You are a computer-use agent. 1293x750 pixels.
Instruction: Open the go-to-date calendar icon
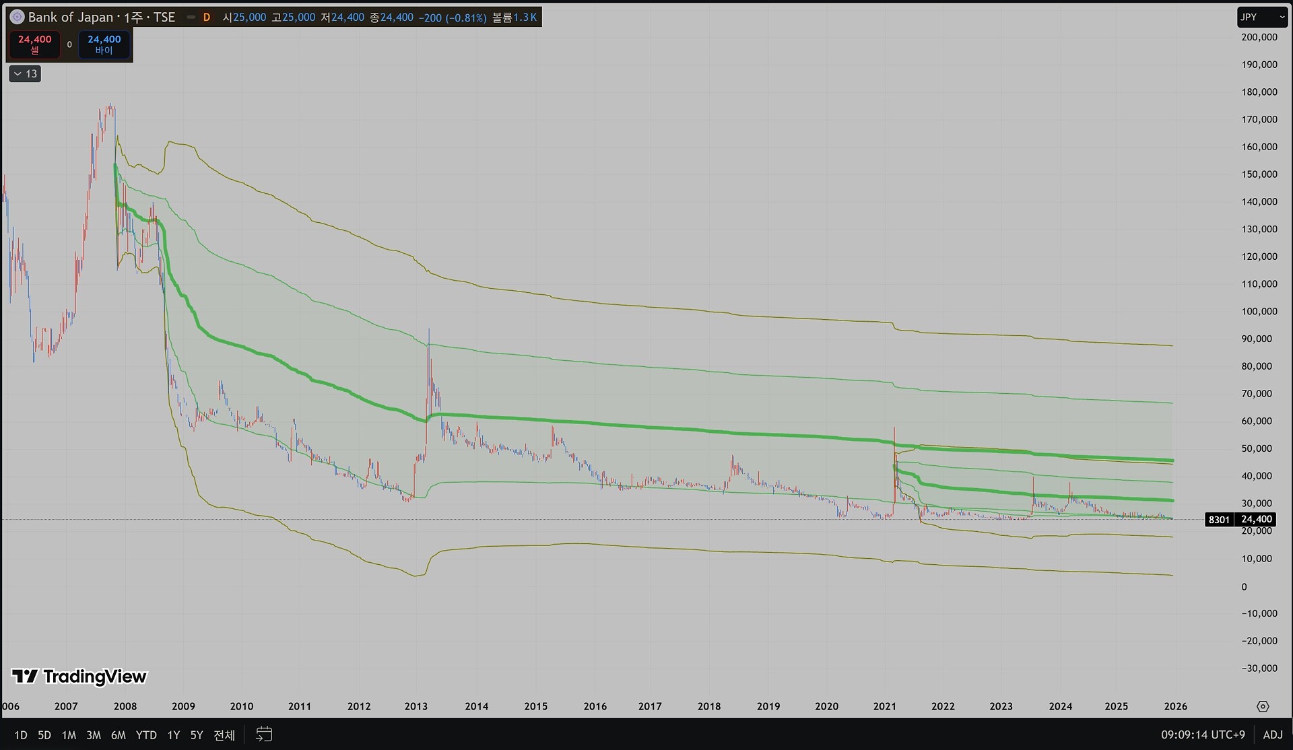pyautogui.click(x=264, y=735)
